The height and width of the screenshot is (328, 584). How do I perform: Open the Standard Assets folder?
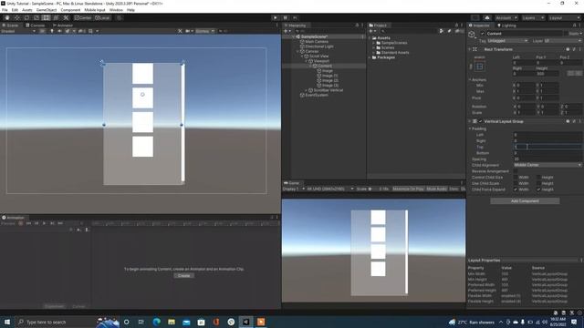[x=395, y=53]
